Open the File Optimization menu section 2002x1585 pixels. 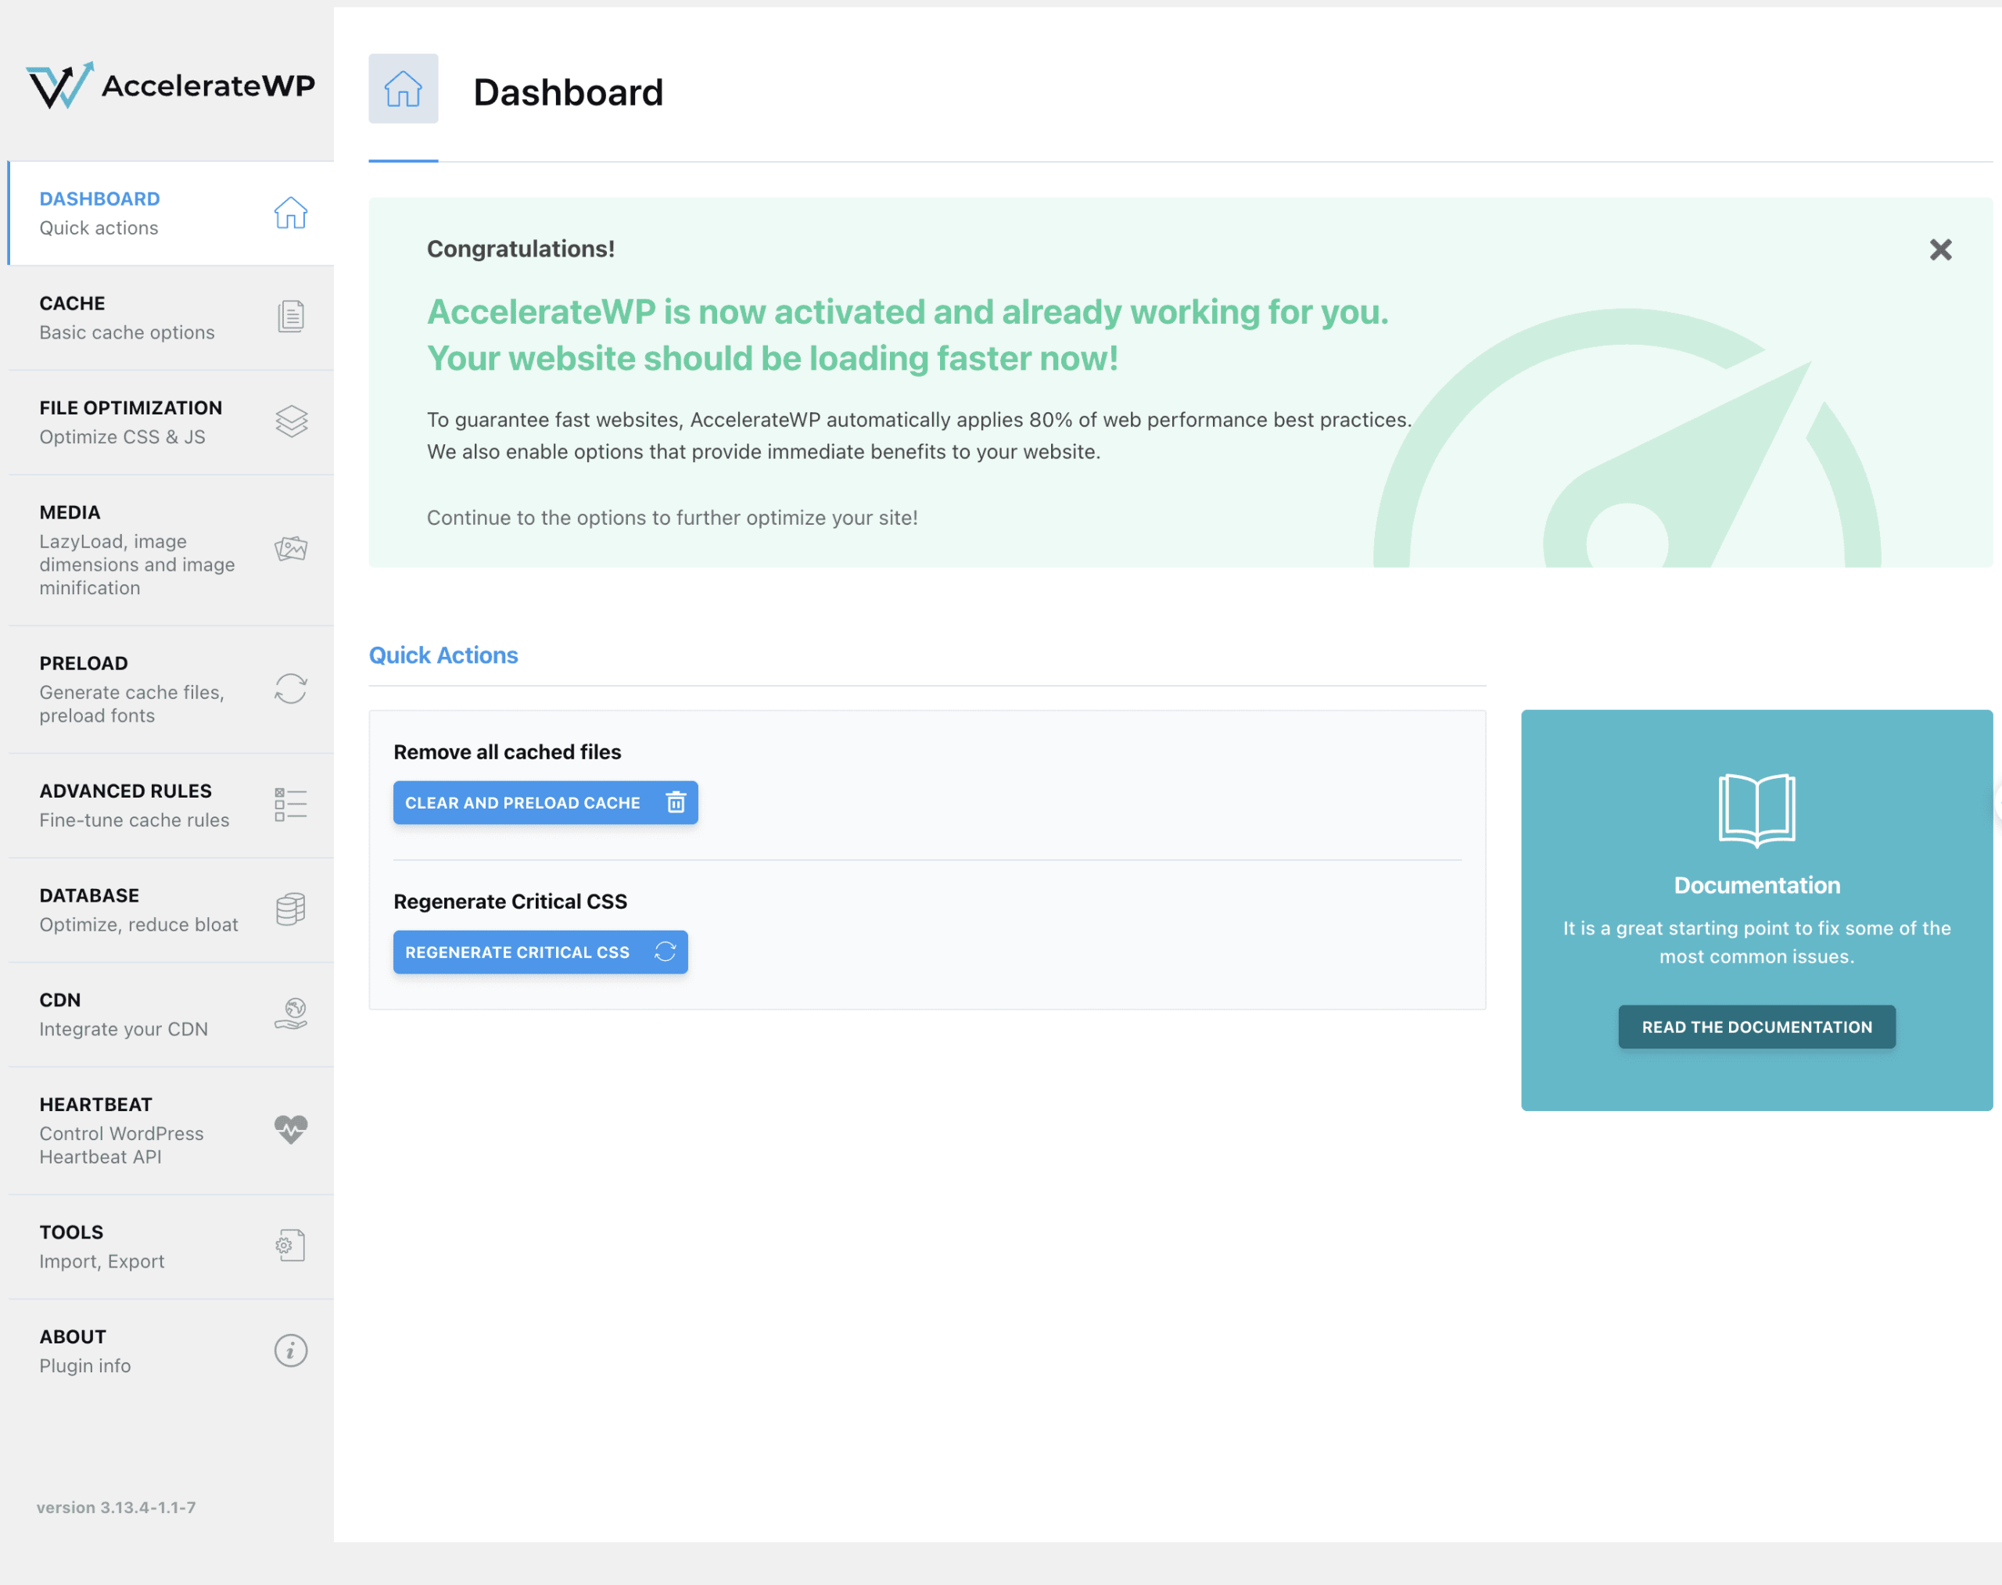click(x=130, y=421)
